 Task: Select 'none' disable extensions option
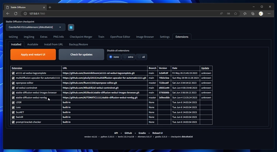(114, 57)
